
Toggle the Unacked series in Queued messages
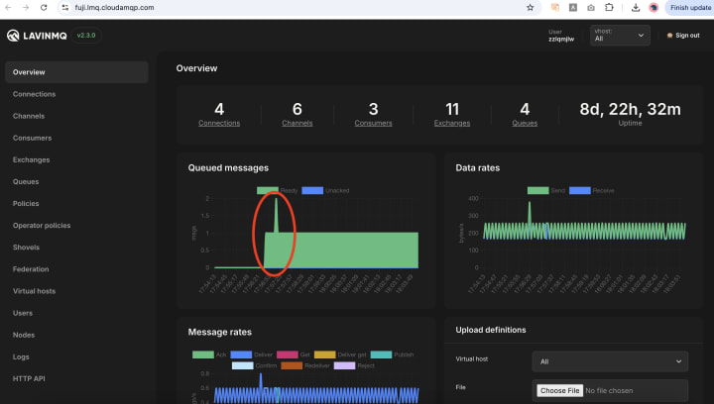(325, 190)
